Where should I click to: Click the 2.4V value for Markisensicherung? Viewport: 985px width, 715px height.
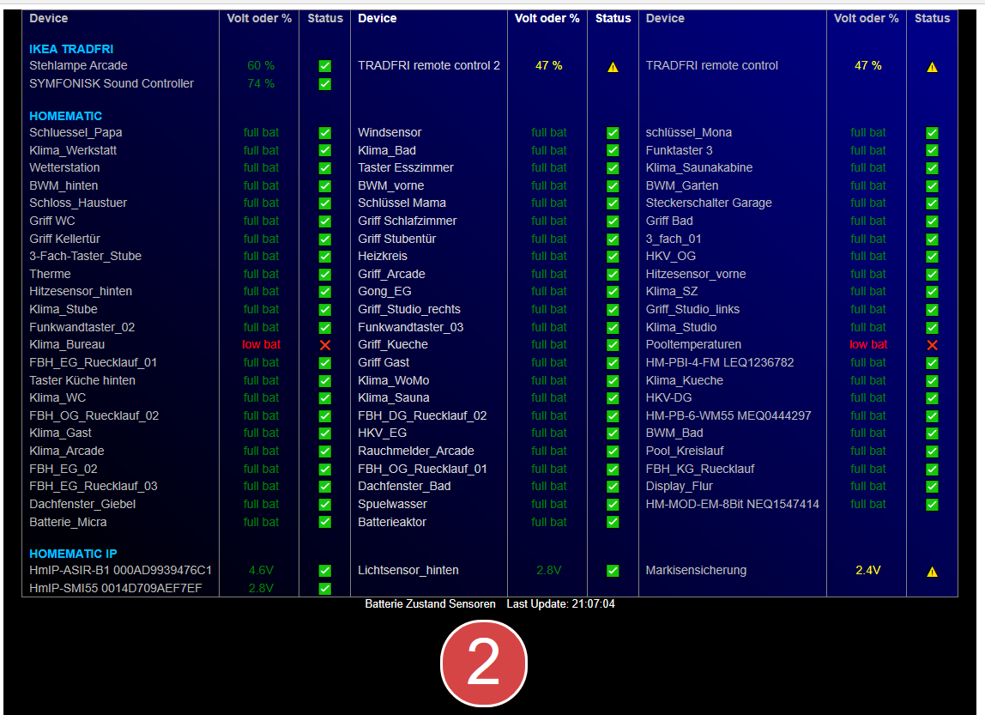868,570
